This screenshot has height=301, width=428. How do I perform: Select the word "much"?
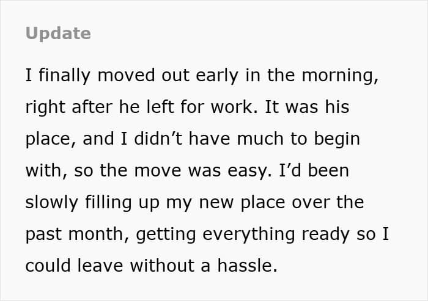[x=260, y=139]
